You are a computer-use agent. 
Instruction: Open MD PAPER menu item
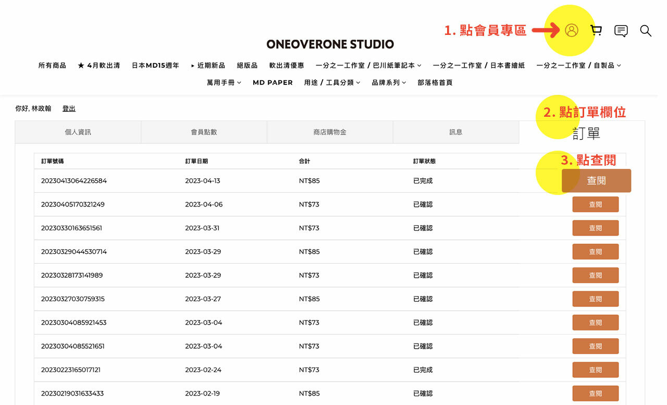(273, 83)
